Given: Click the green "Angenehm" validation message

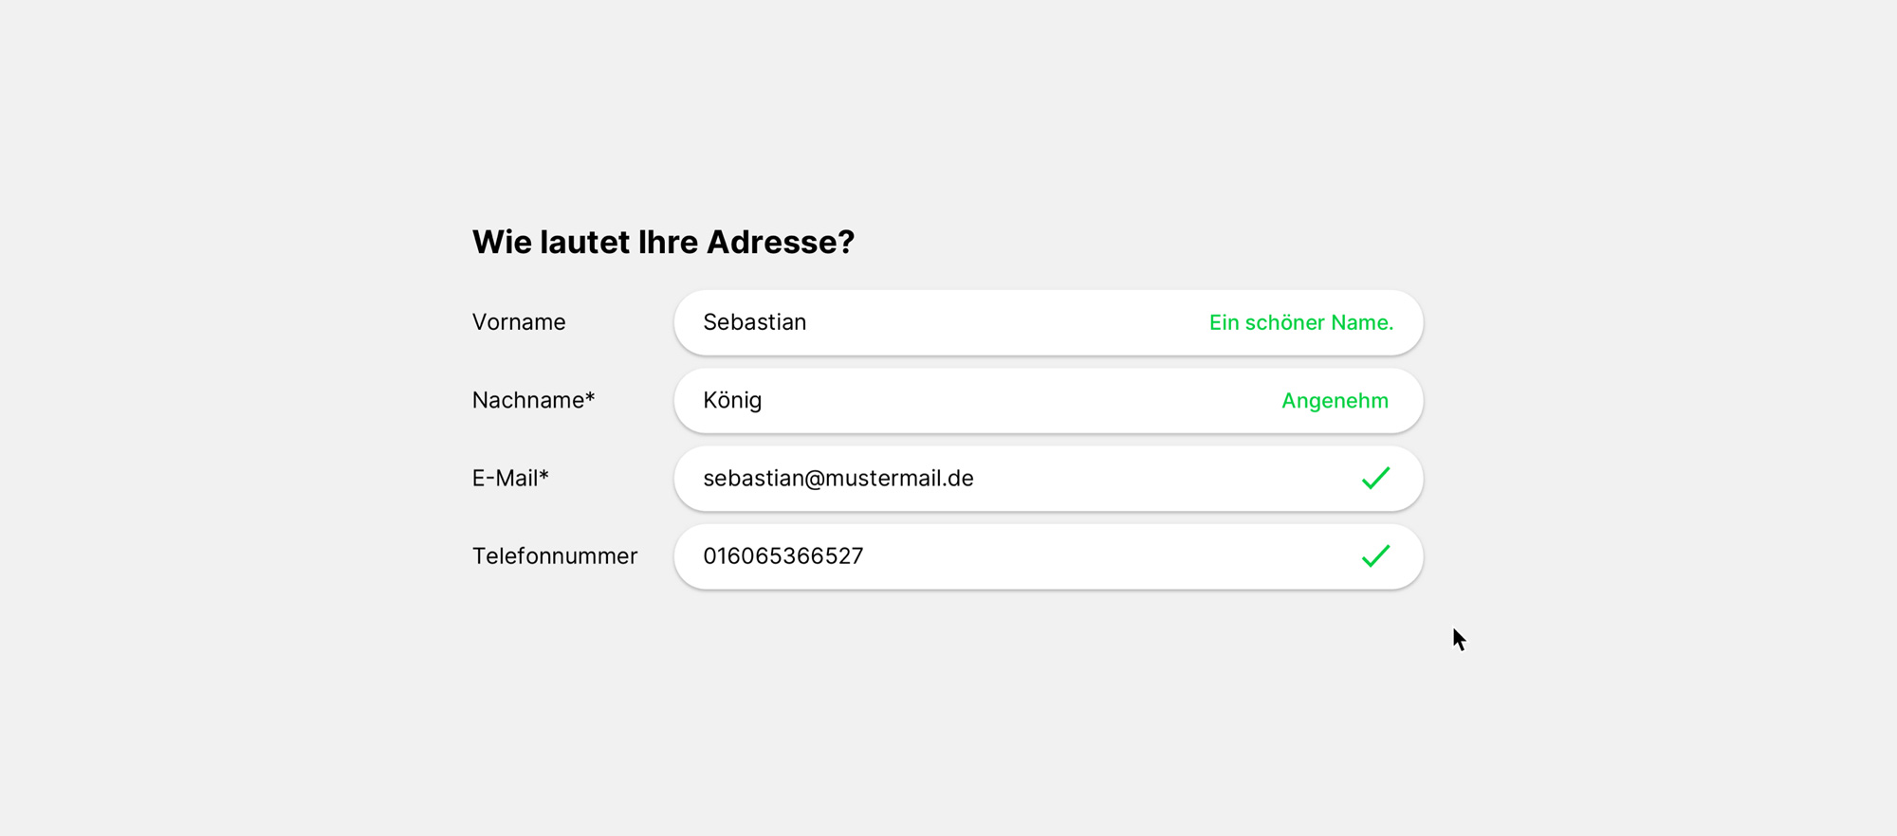Looking at the screenshot, I should pyautogui.click(x=1335, y=401).
